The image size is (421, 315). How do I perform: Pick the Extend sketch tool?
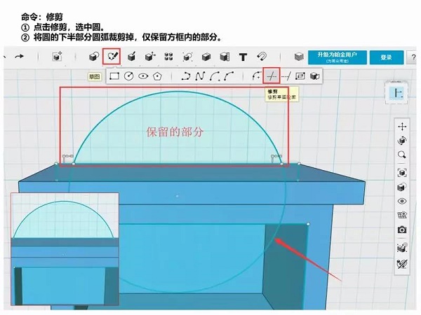click(x=286, y=76)
